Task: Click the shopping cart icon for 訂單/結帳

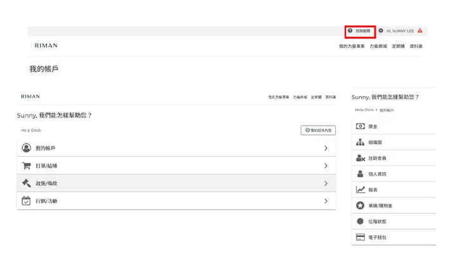Action: [x=27, y=166]
